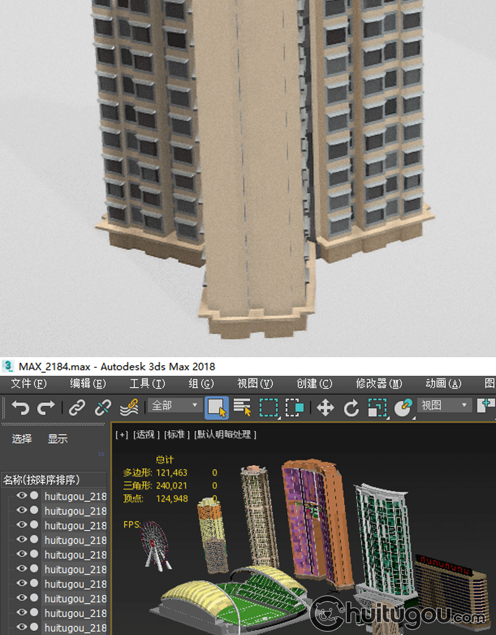Expand the 视图 coordinate system dropdown

[446, 405]
